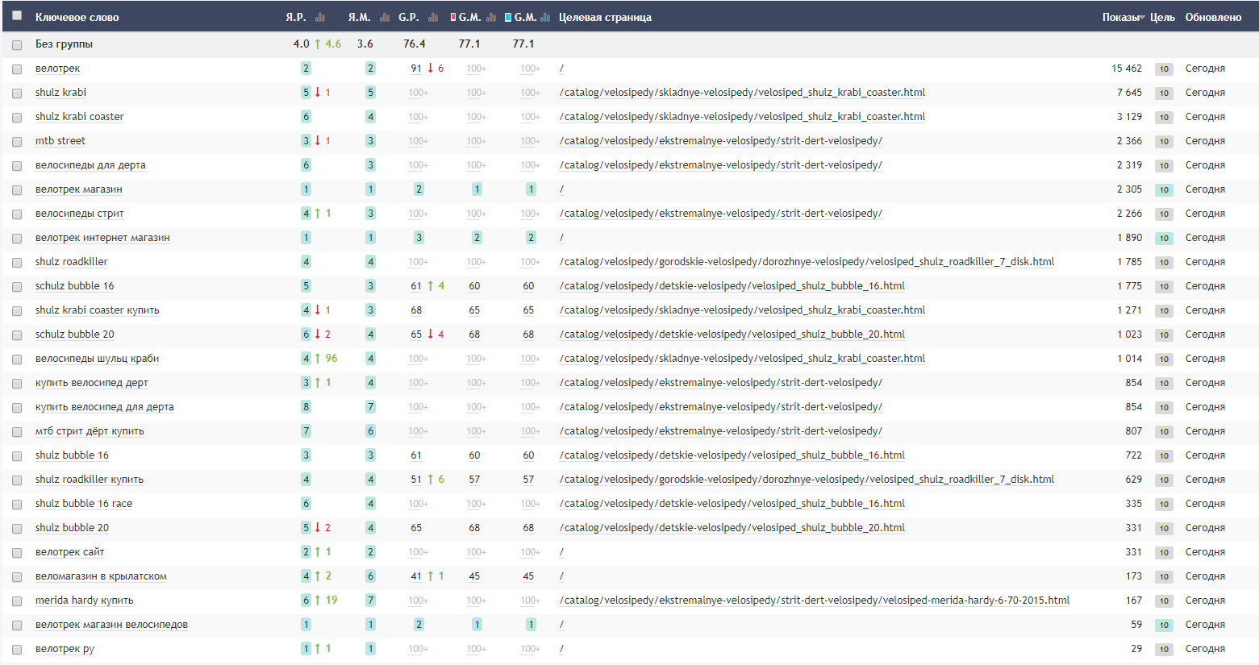Open the target page URL for 'shulz krabi coaster купить'

[742, 310]
